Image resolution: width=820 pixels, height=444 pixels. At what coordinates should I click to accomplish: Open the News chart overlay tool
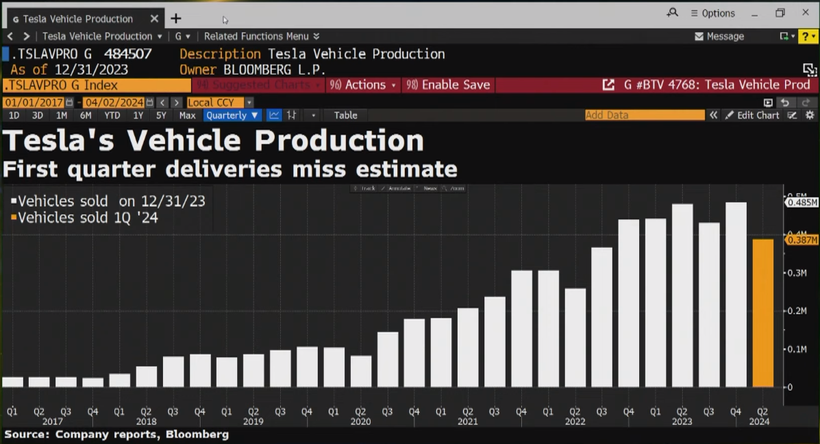click(x=427, y=188)
